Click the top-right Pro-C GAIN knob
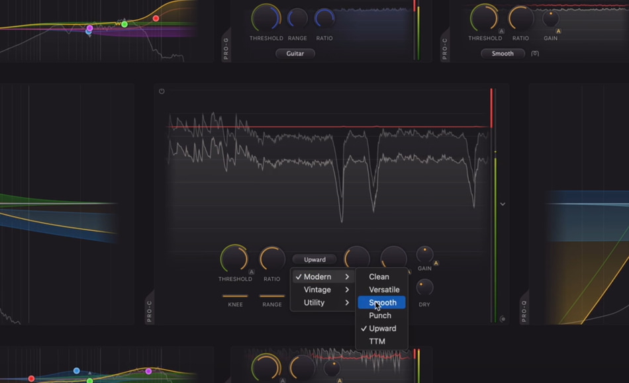Viewport: 629px width, 383px height. point(550,19)
